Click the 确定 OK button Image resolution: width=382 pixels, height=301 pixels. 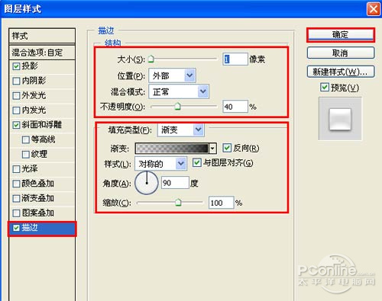341,35
